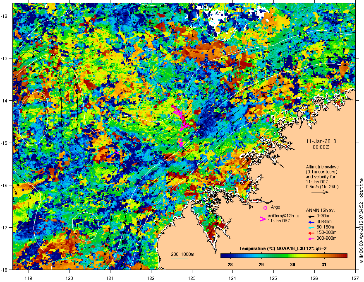
Task: Click the 11-Jan-2013 date label
Action: click(321, 141)
